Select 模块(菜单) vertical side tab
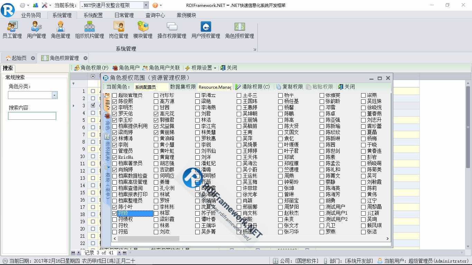 [107, 182]
